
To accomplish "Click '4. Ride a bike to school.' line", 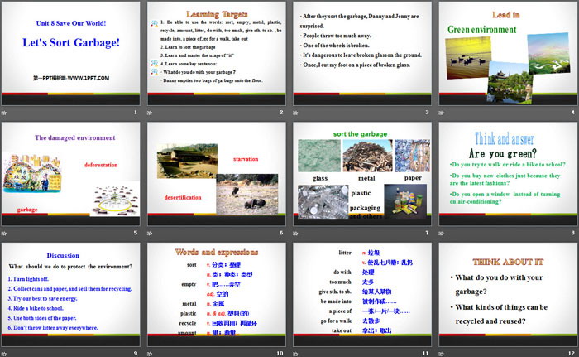I will 36,308.
